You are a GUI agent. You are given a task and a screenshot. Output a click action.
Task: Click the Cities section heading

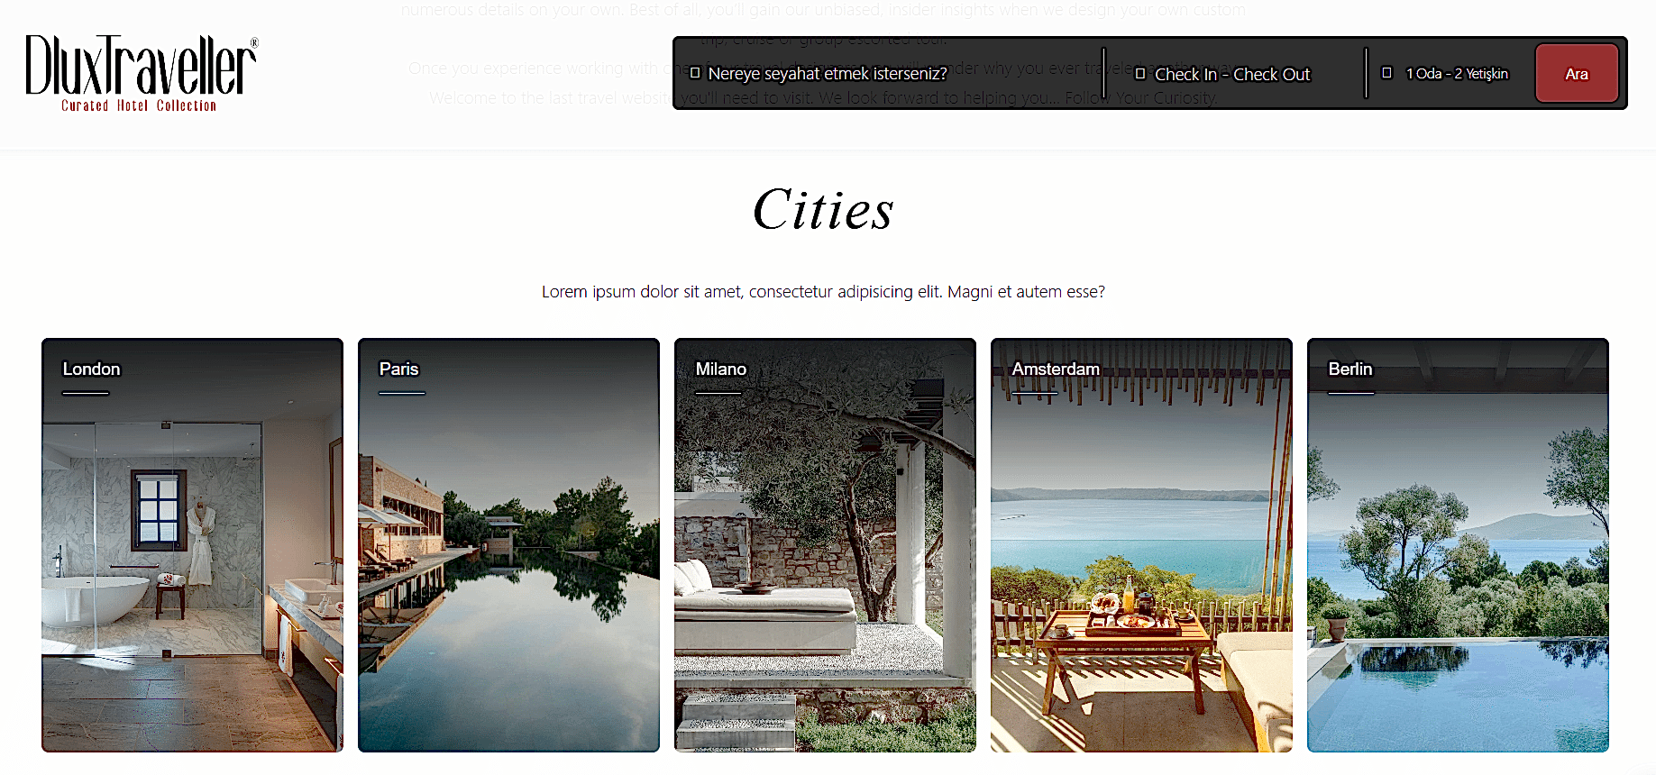click(823, 211)
